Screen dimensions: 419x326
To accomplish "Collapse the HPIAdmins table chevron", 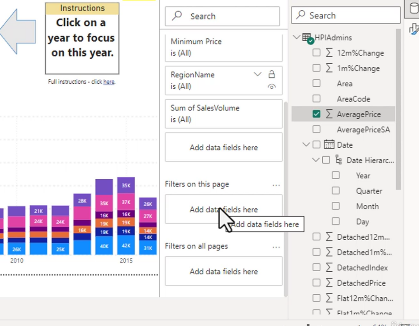I will coord(297,37).
